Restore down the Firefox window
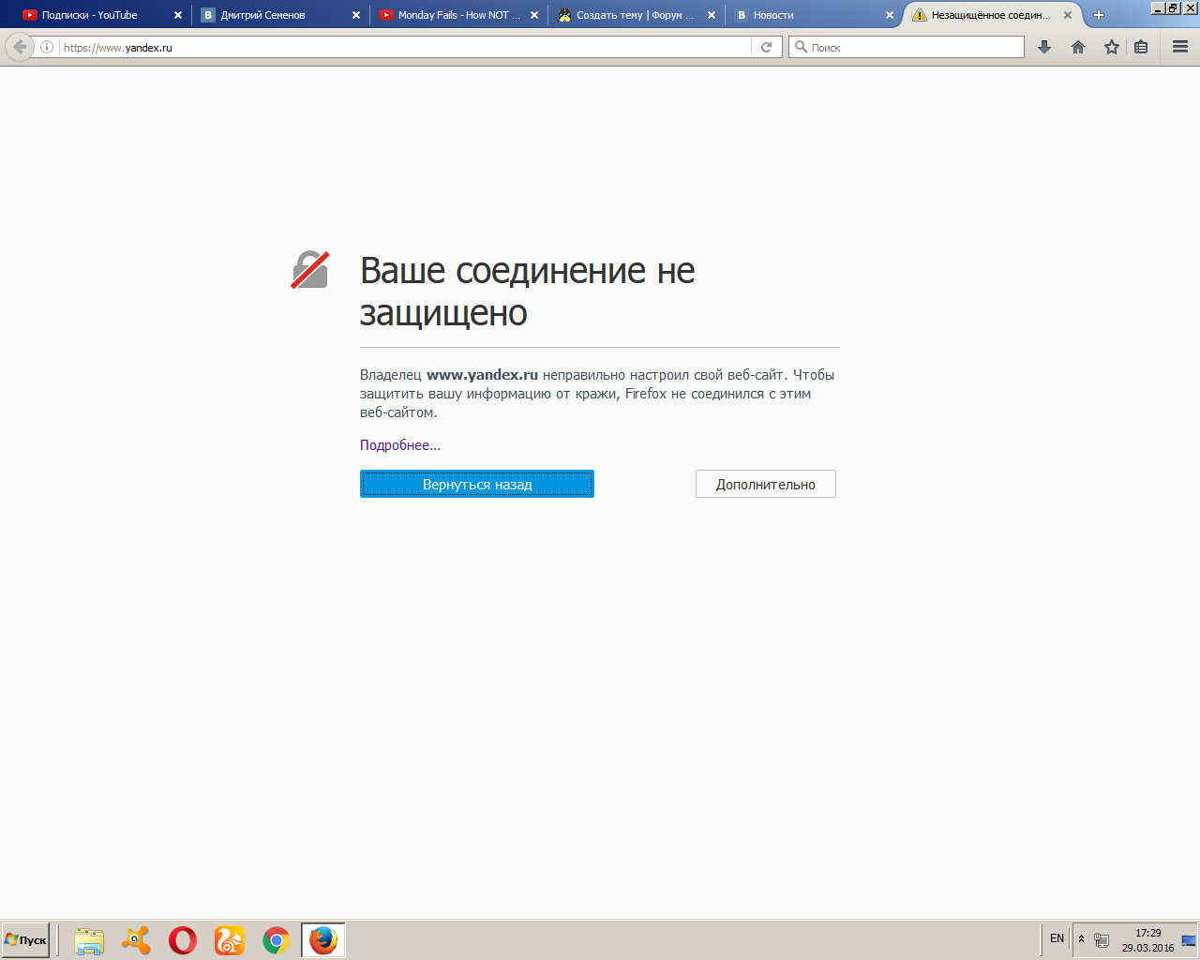Viewport: 1200px width, 960px height. coord(1172,7)
